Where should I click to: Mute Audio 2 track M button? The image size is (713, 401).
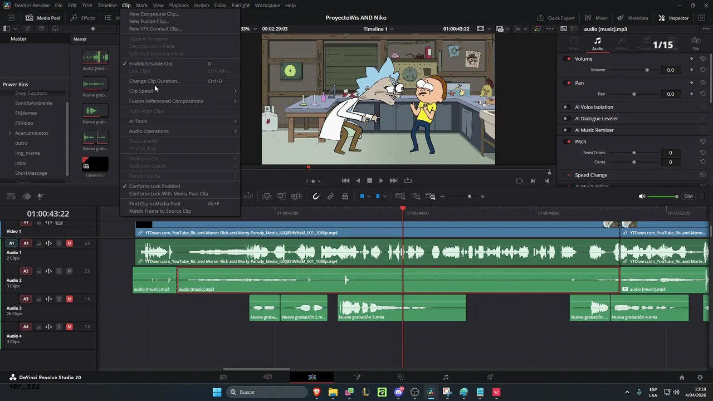69,271
